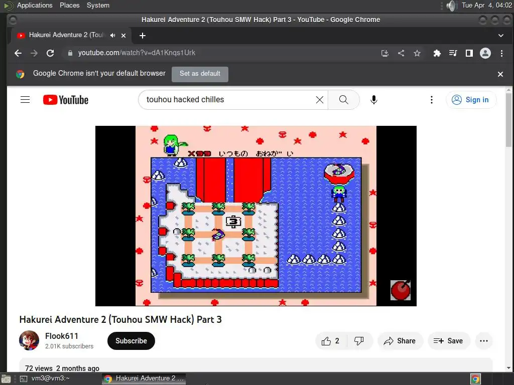Switch to the vm3@vm3 terminal taskbar item

coord(45,378)
